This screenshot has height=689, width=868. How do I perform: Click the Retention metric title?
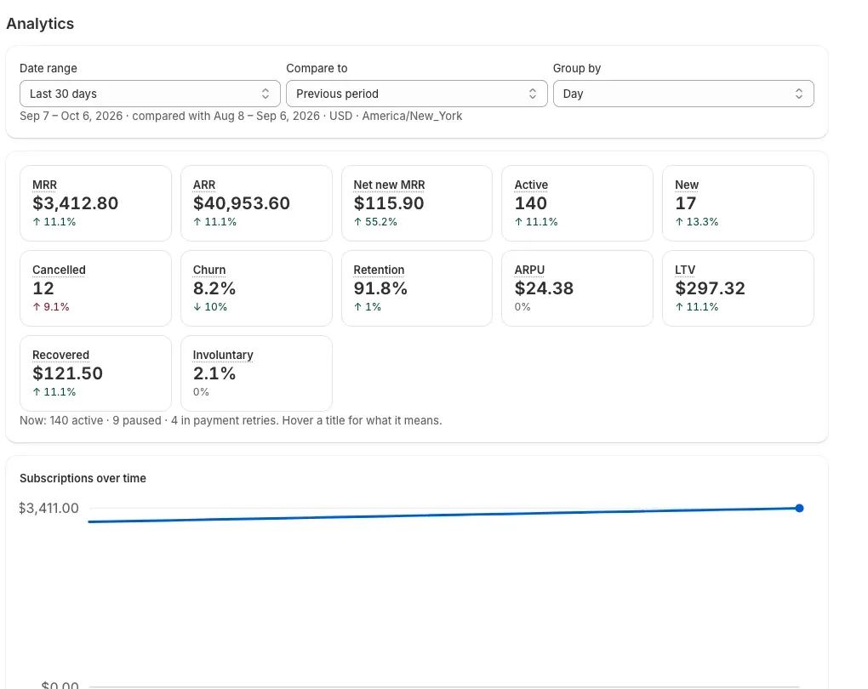coord(380,270)
